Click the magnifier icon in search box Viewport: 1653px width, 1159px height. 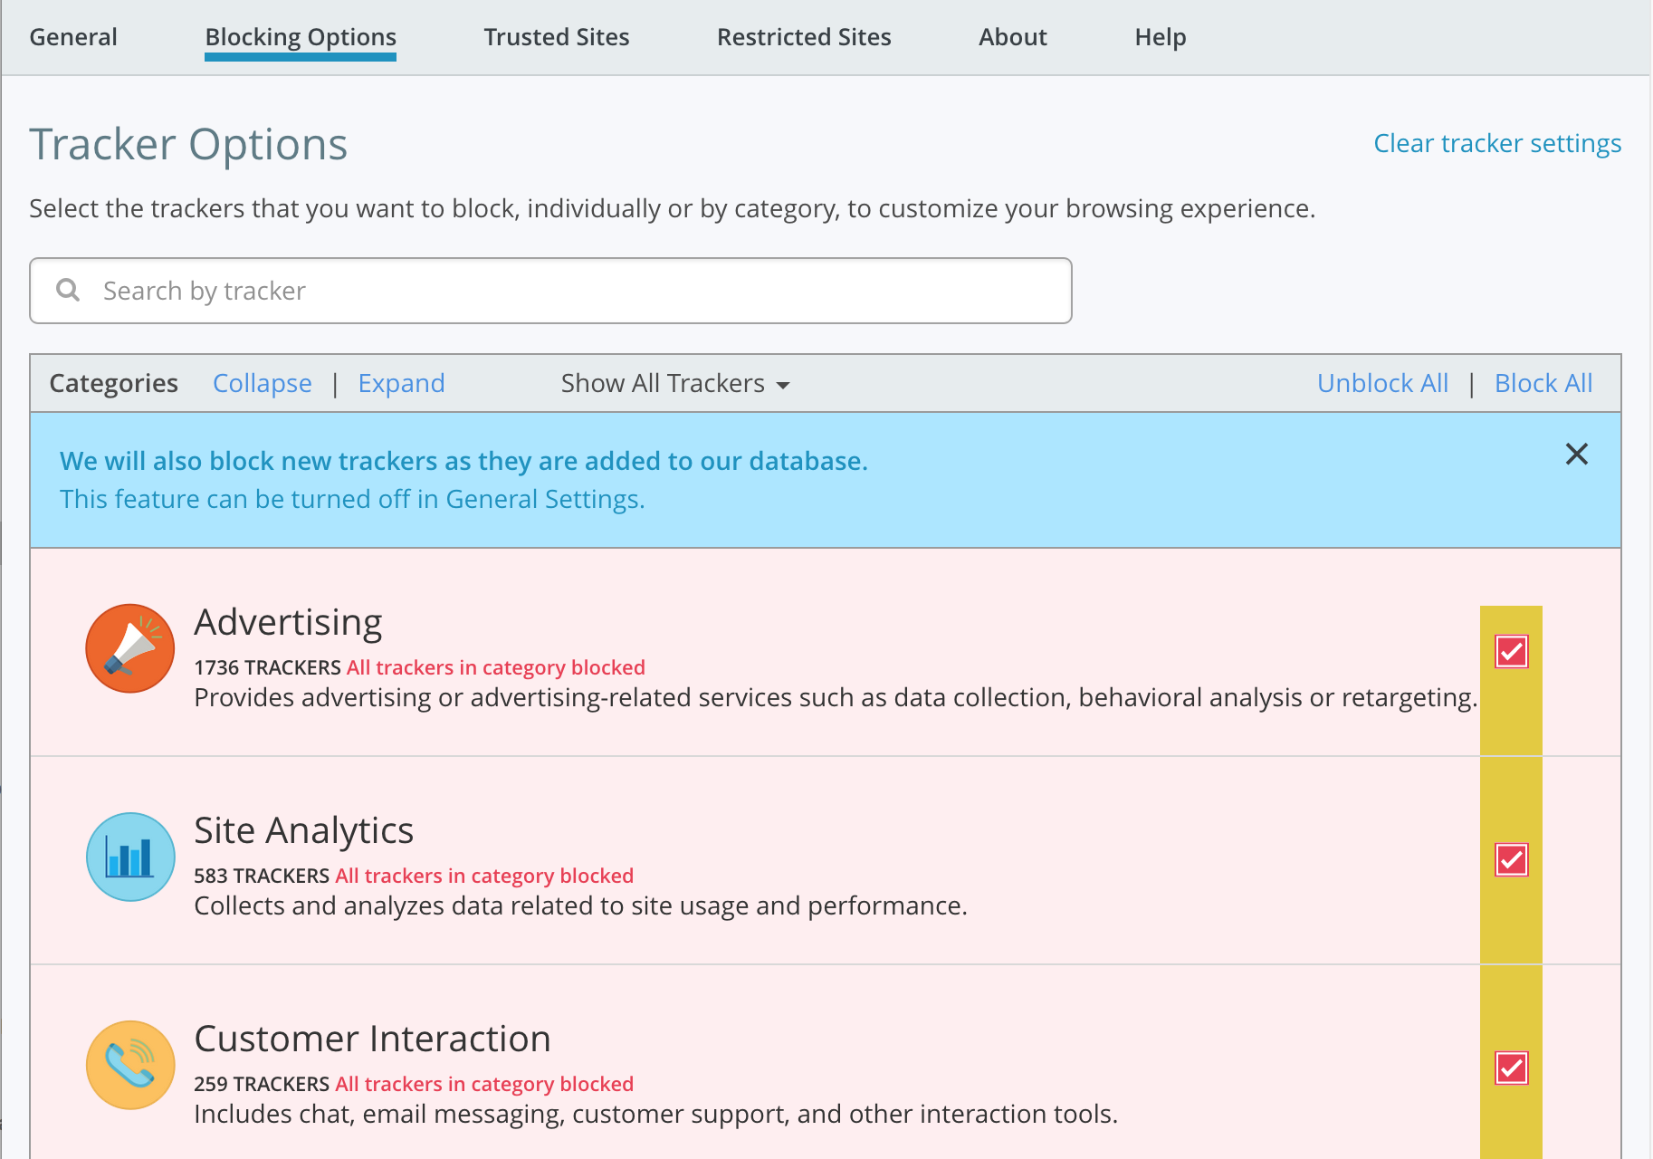pyautogui.click(x=68, y=290)
